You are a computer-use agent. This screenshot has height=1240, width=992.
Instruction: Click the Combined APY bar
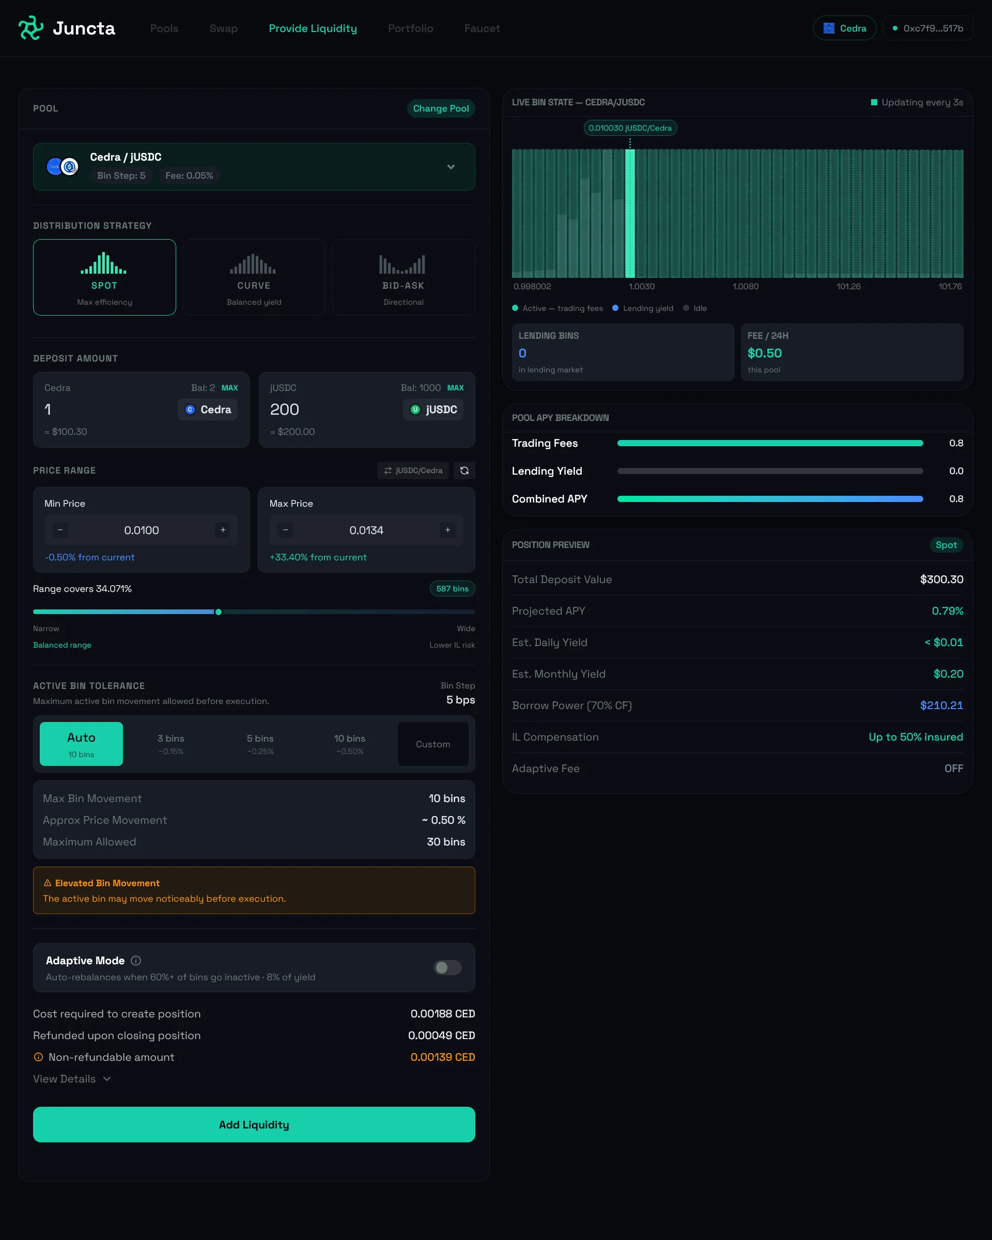pyautogui.click(x=770, y=499)
